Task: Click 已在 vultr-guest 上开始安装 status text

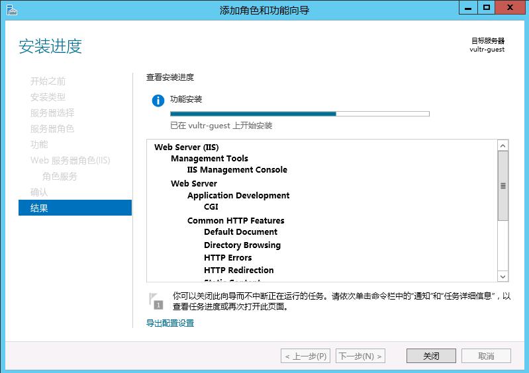Action: coord(221,126)
